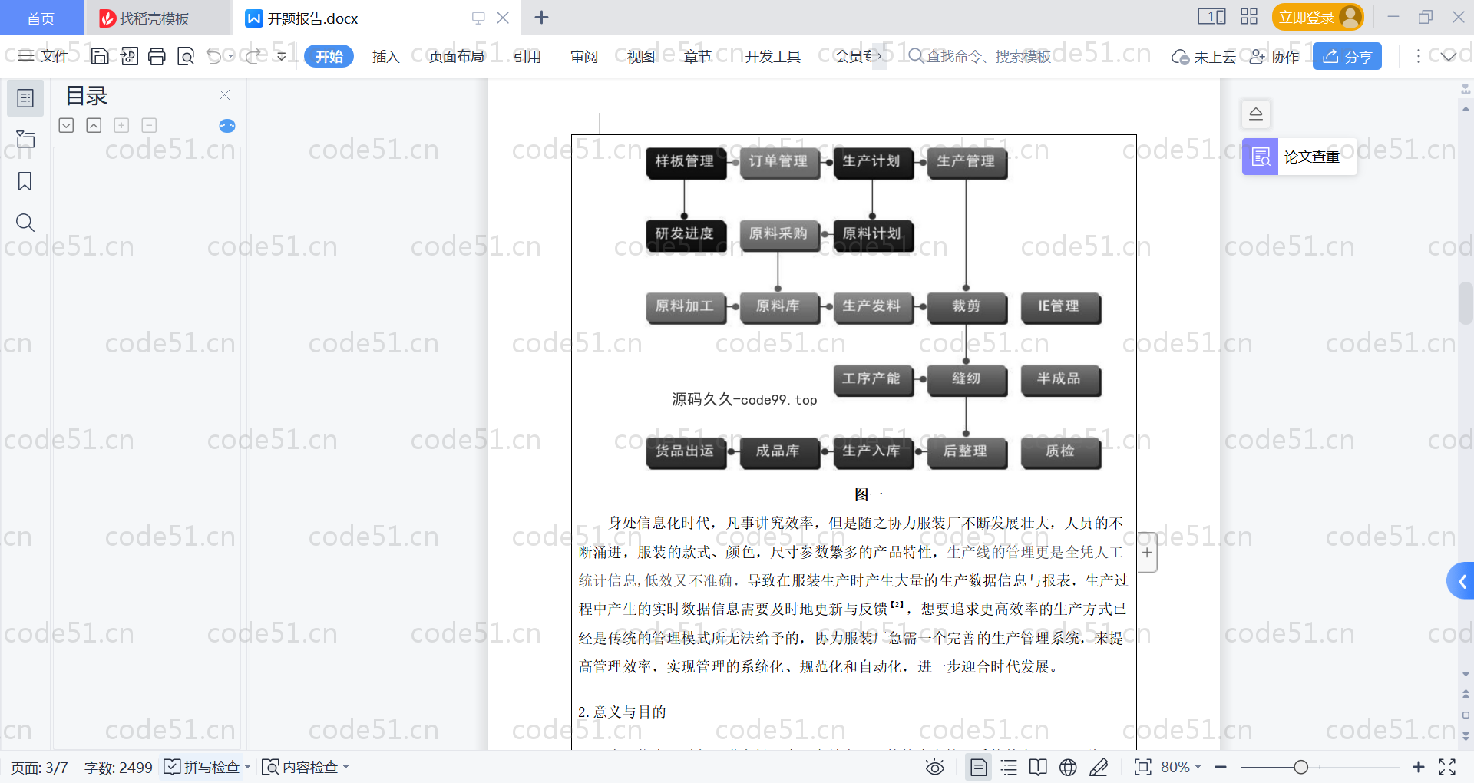Click the 分享 share button
1474x783 pixels.
point(1347,56)
